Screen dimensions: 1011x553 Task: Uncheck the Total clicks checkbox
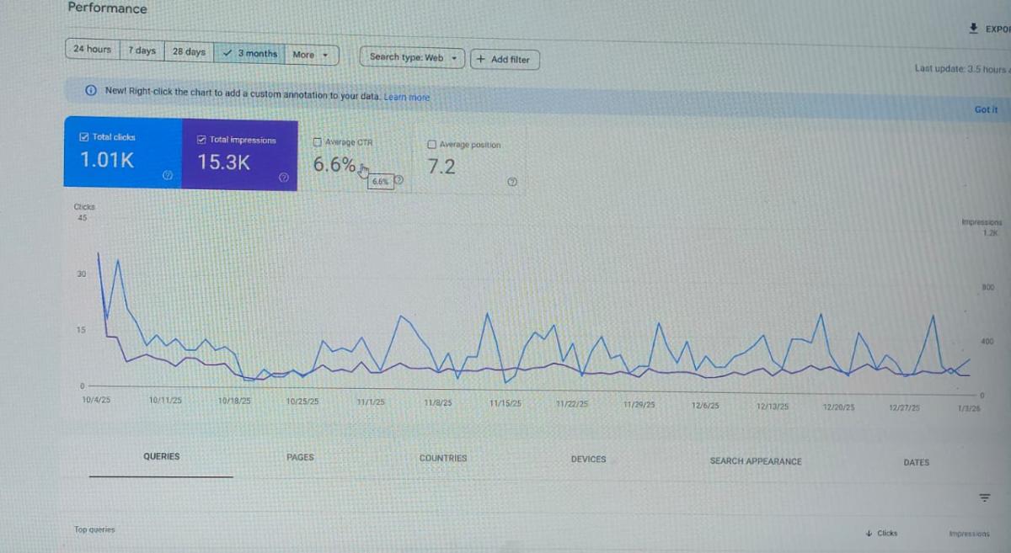[x=84, y=137]
